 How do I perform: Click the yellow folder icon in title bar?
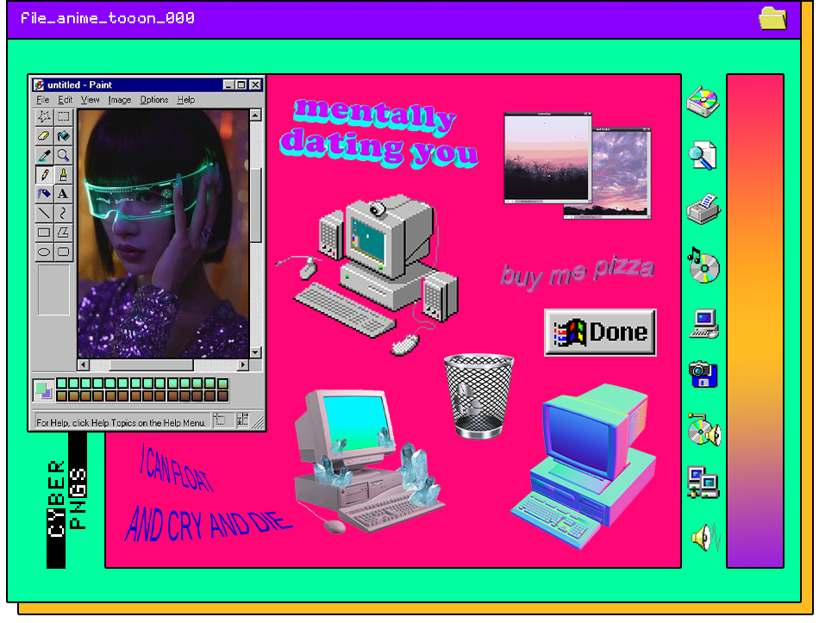[x=772, y=18]
